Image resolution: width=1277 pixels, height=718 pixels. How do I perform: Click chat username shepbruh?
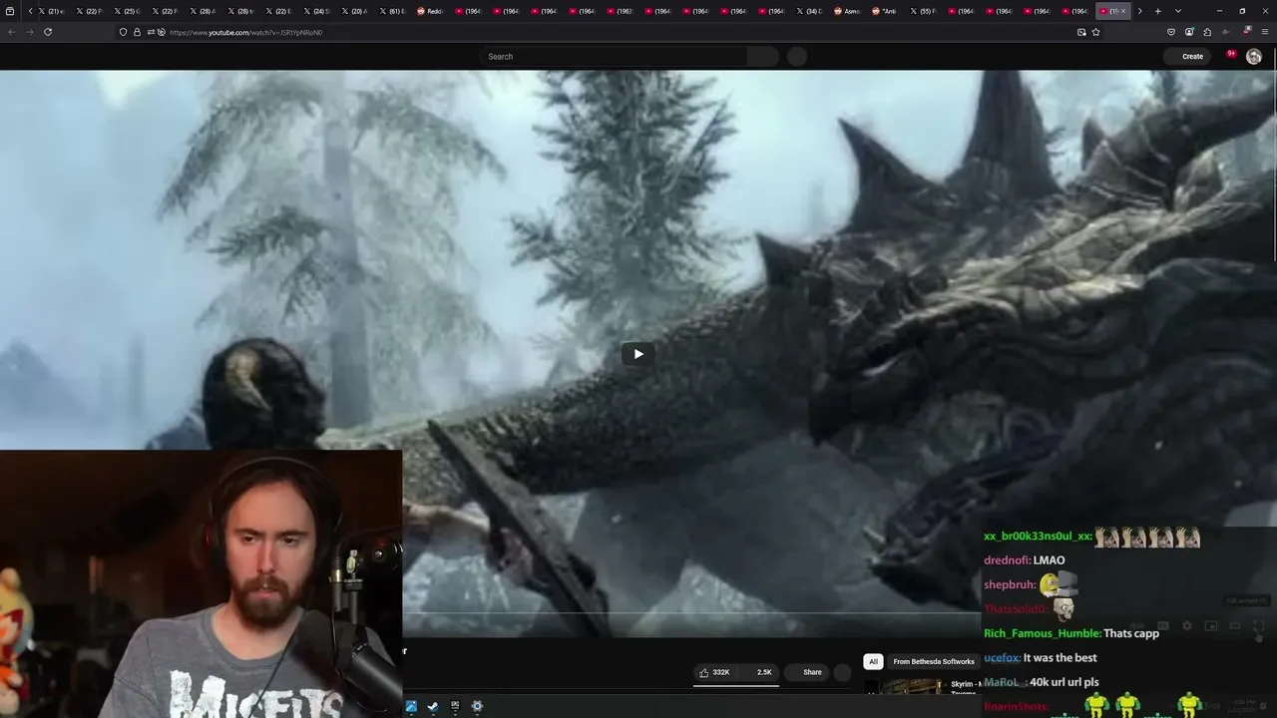(1010, 585)
